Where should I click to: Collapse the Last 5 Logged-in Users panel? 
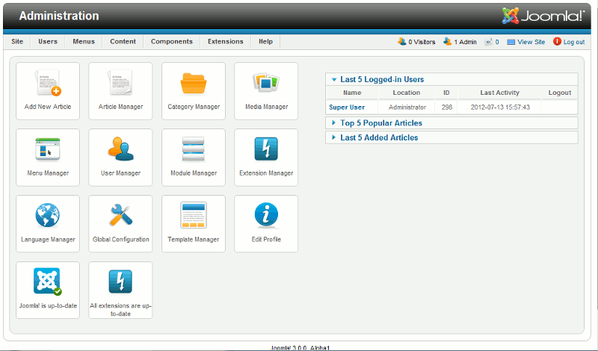point(382,79)
